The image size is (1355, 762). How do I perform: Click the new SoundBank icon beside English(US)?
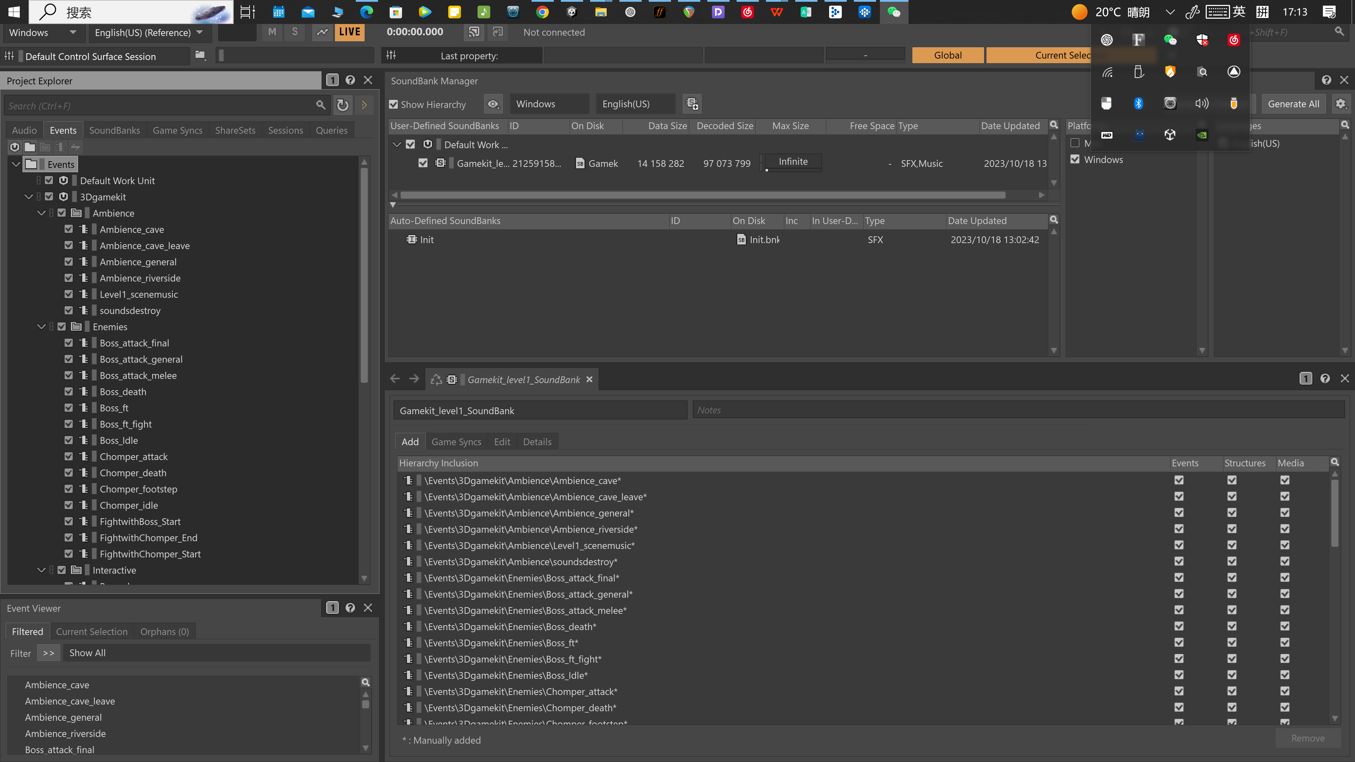692,104
